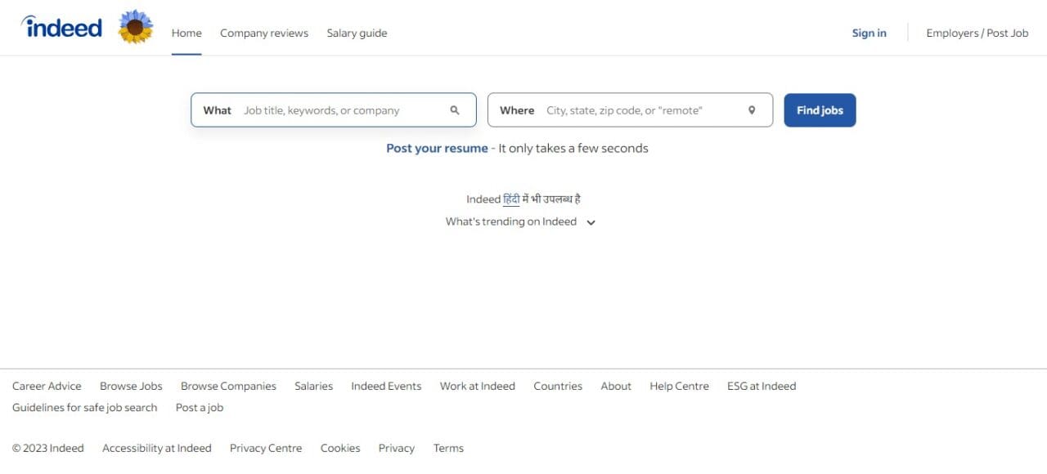Open Help Centre footer link

[x=679, y=387]
